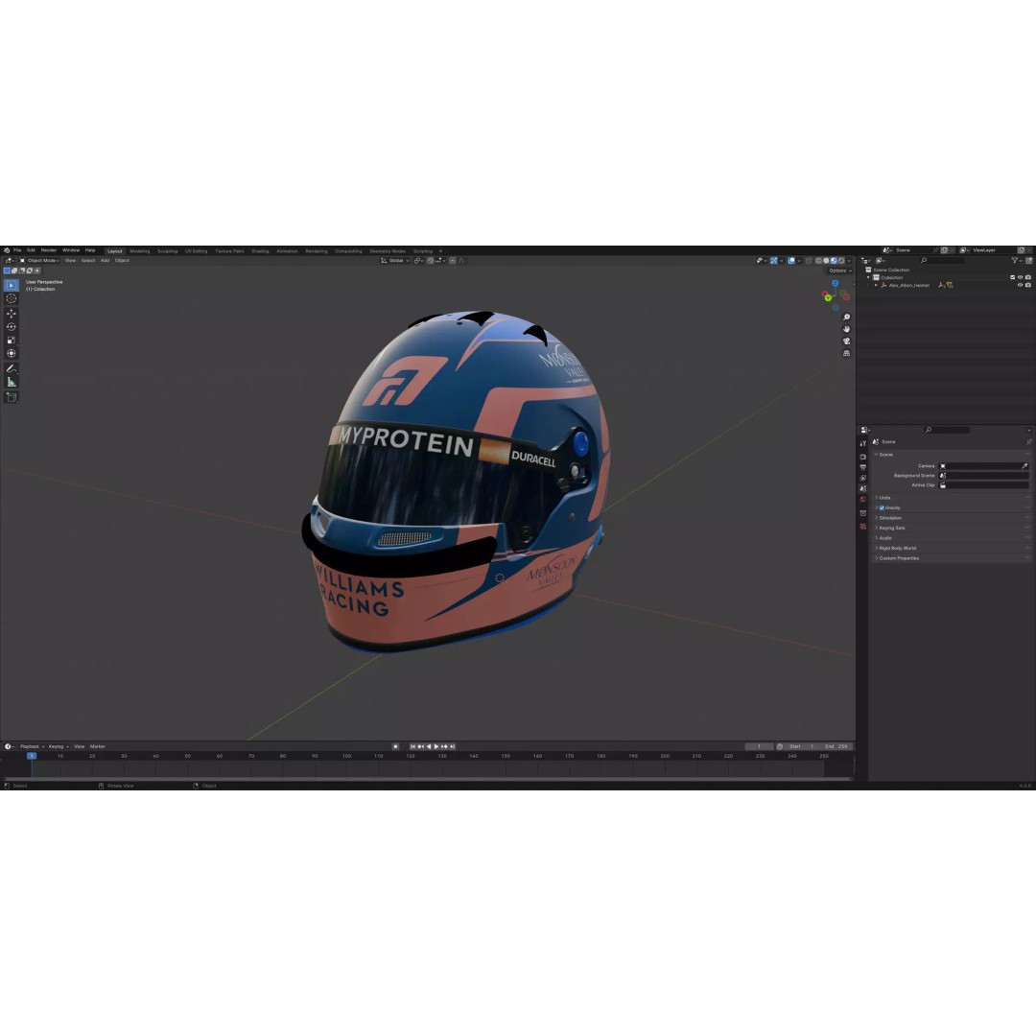1036x1036 pixels.
Task: Open the Options popover in the viewport
Action: pyautogui.click(x=836, y=270)
